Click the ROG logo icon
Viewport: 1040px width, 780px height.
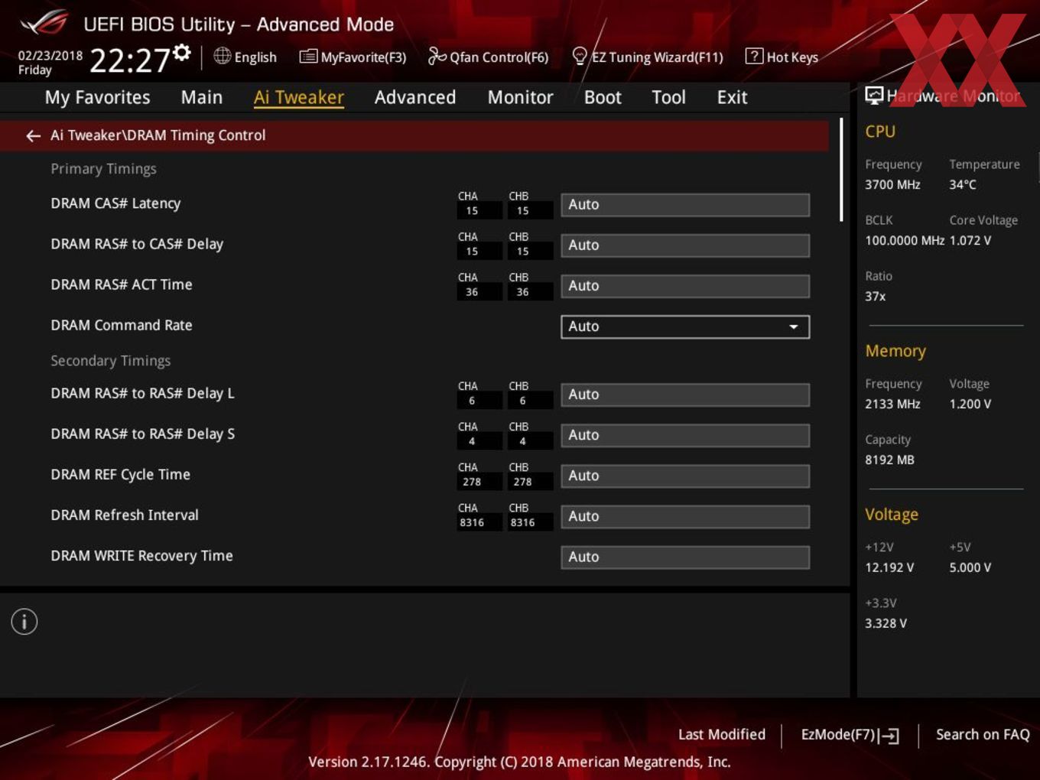(x=44, y=22)
